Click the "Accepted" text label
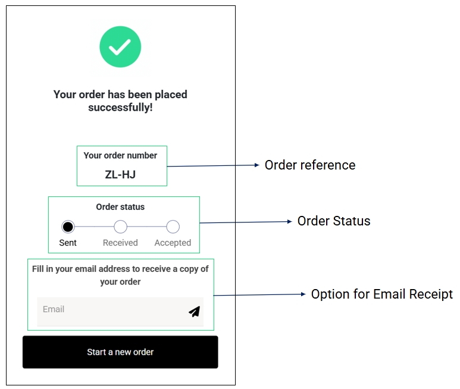Screen dimensions: 460x389 [173, 243]
